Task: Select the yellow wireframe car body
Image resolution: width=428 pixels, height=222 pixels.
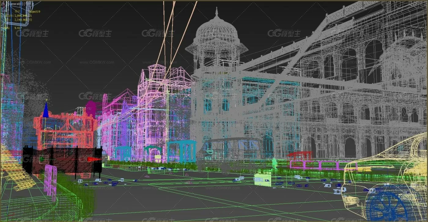Action: tap(385, 177)
